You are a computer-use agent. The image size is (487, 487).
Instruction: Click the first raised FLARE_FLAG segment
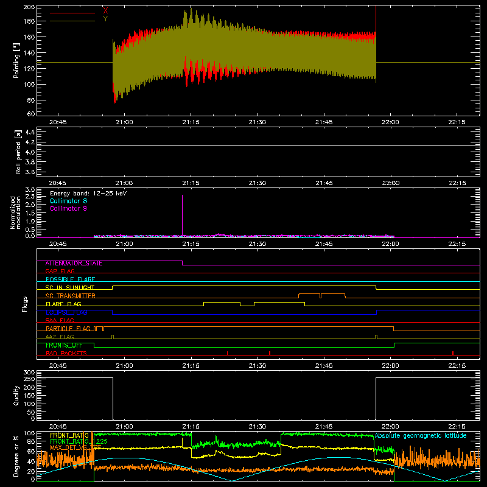click(222, 302)
